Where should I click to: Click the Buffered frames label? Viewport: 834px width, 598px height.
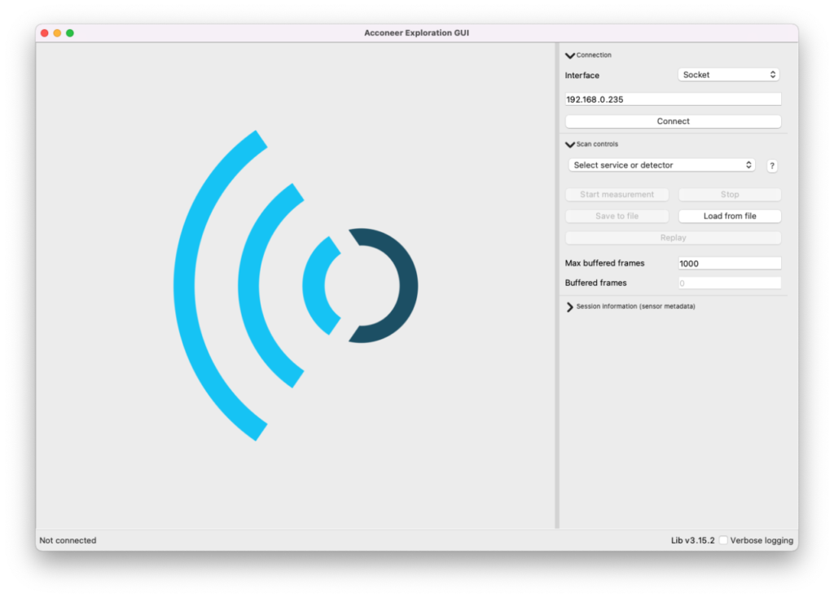click(x=595, y=283)
